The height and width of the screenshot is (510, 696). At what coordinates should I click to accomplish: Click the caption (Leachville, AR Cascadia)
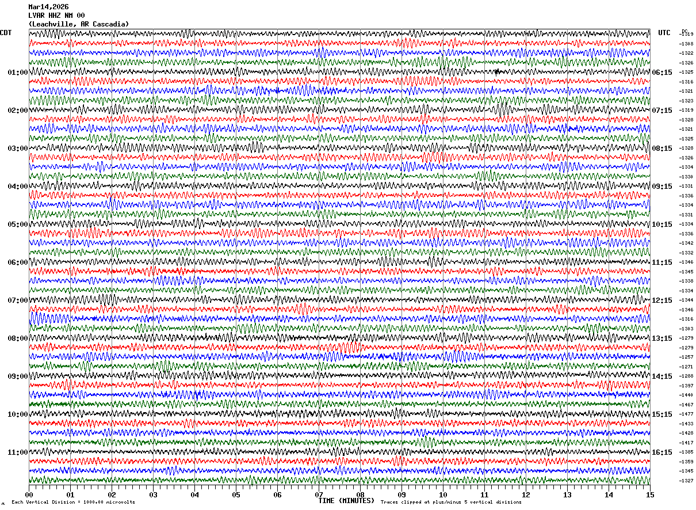pyautogui.click(x=78, y=24)
